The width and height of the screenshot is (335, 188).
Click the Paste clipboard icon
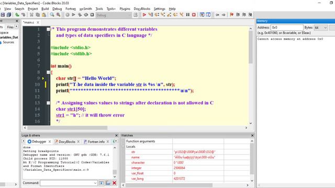click(44, 15)
